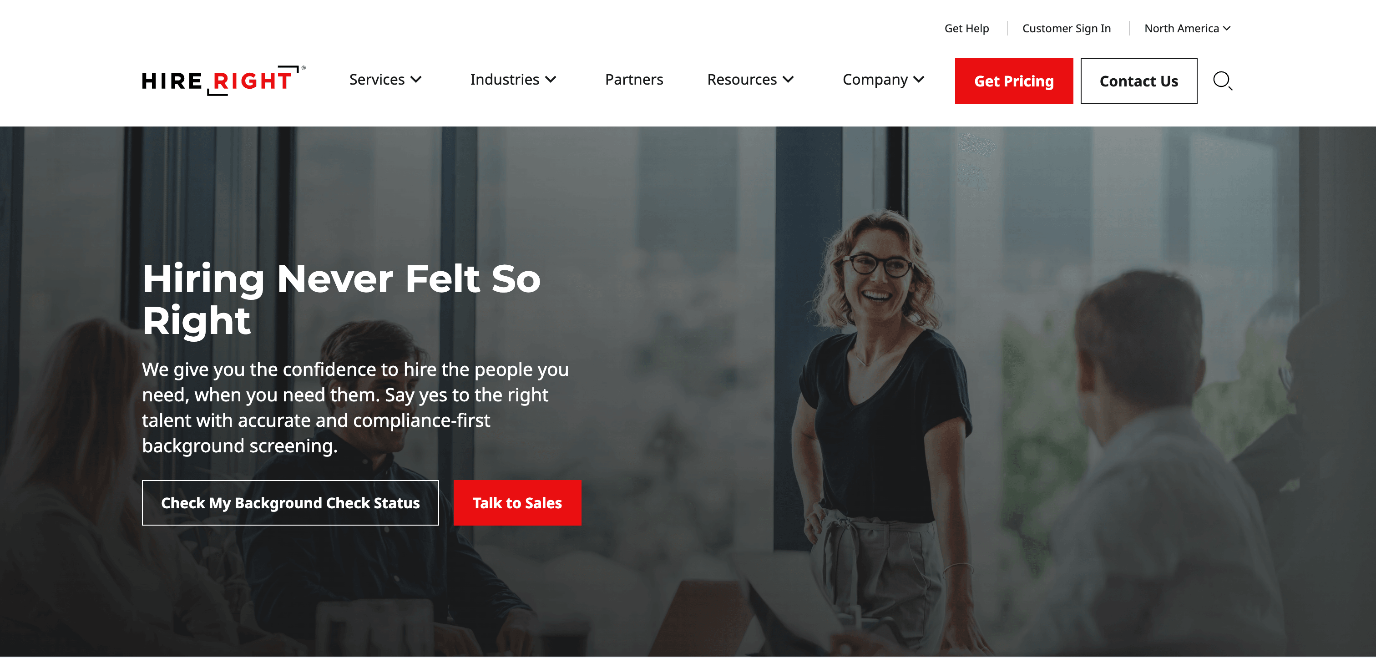Open the Customer Sign In link
1376x658 pixels.
(x=1066, y=28)
